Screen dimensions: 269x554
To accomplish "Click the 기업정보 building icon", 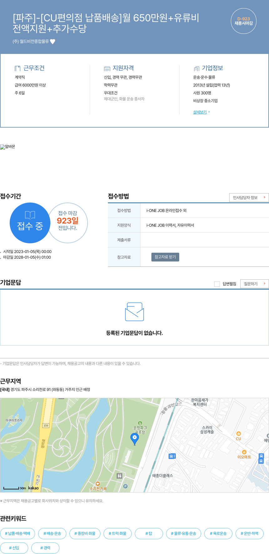I will pyautogui.click(x=196, y=68).
